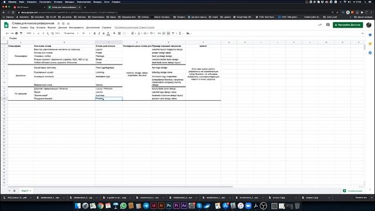This screenshot has height=211, width=375.
Task: Open Telegram from the Dock
Action: (x=146, y=206)
